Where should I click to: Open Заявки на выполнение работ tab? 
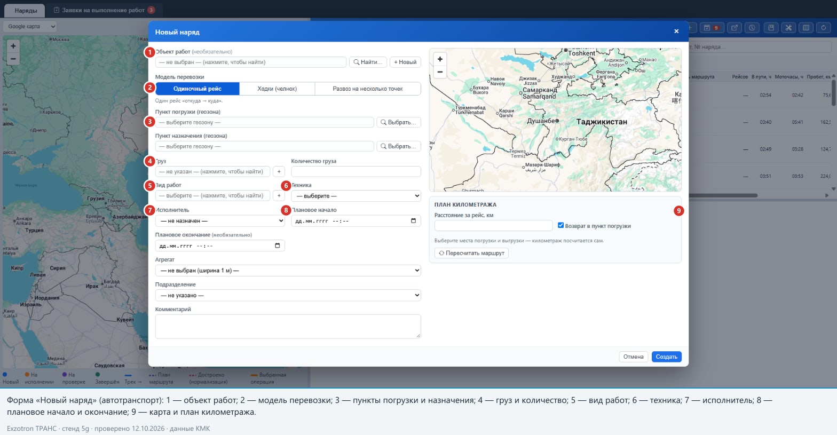pyautogui.click(x=104, y=10)
